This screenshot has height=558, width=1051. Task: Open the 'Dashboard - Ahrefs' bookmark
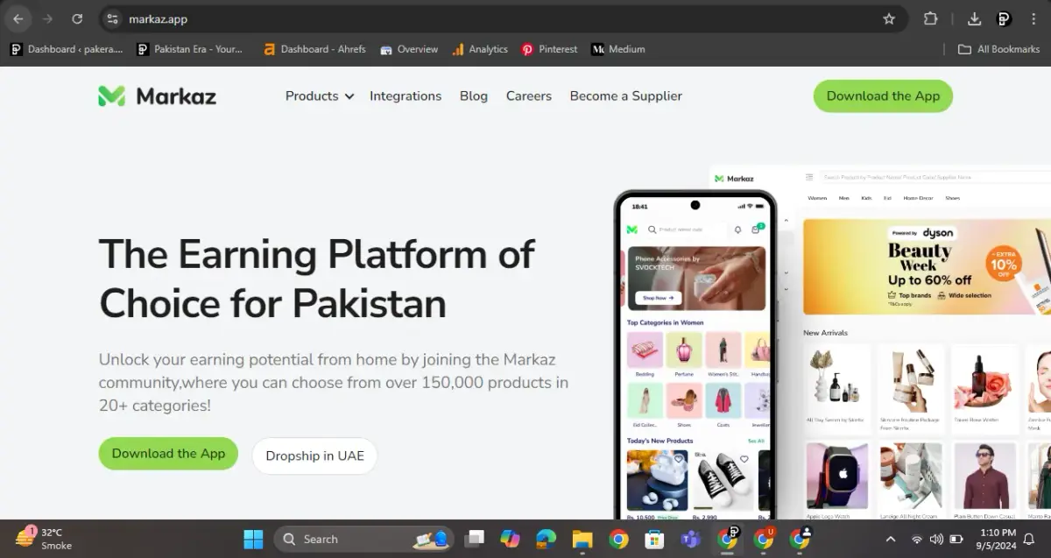pyautogui.click(x=314, y=49)
